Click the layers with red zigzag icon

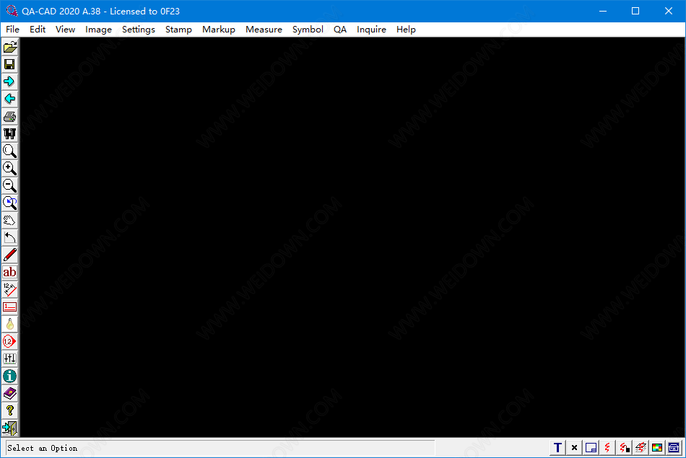click(641, 447)
